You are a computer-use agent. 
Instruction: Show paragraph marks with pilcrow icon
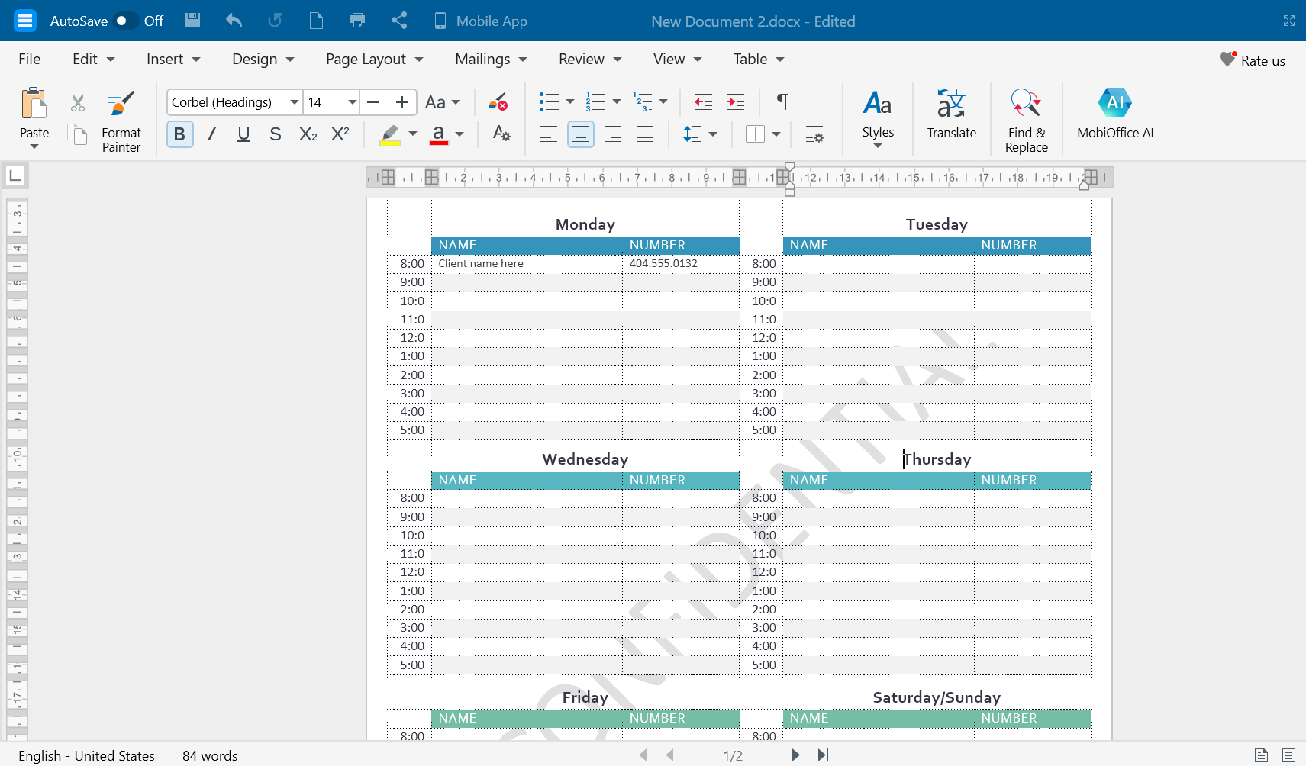pyautogui.click(x=782, y=101)
